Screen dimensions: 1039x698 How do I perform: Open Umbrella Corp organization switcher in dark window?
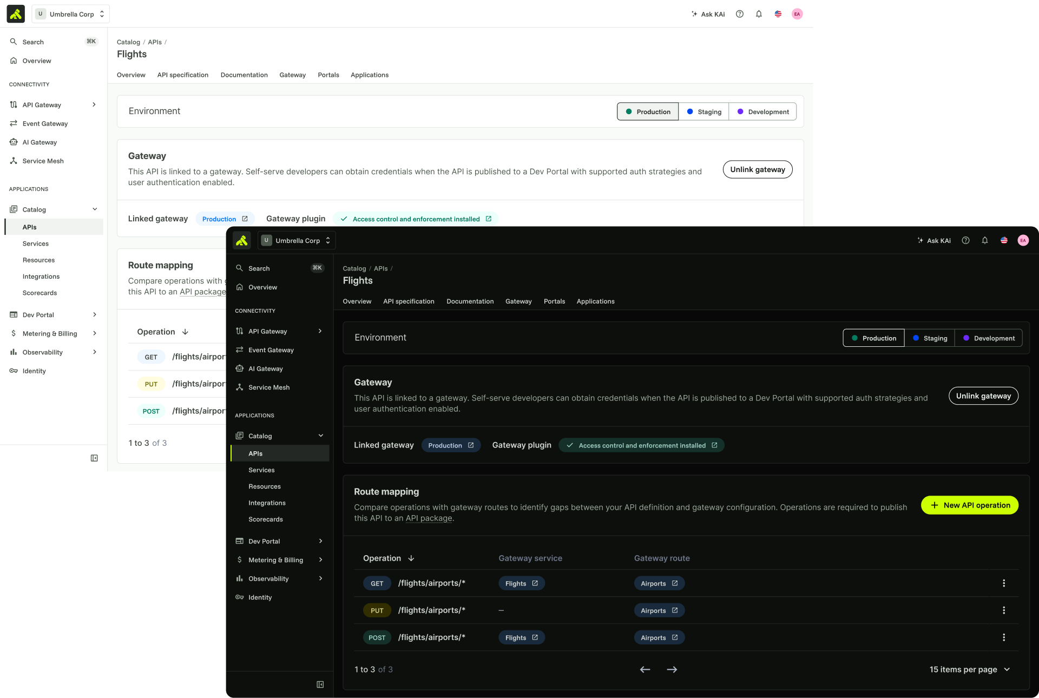[x=296, y=240]
